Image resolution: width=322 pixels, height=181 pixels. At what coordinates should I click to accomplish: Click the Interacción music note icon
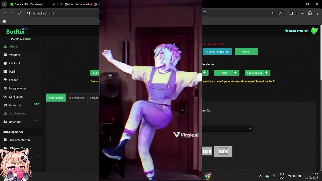click(5, 105)
